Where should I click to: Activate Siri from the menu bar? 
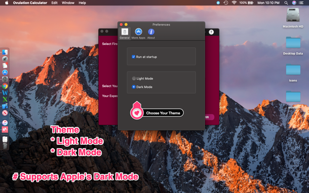[x=294, y=3]
